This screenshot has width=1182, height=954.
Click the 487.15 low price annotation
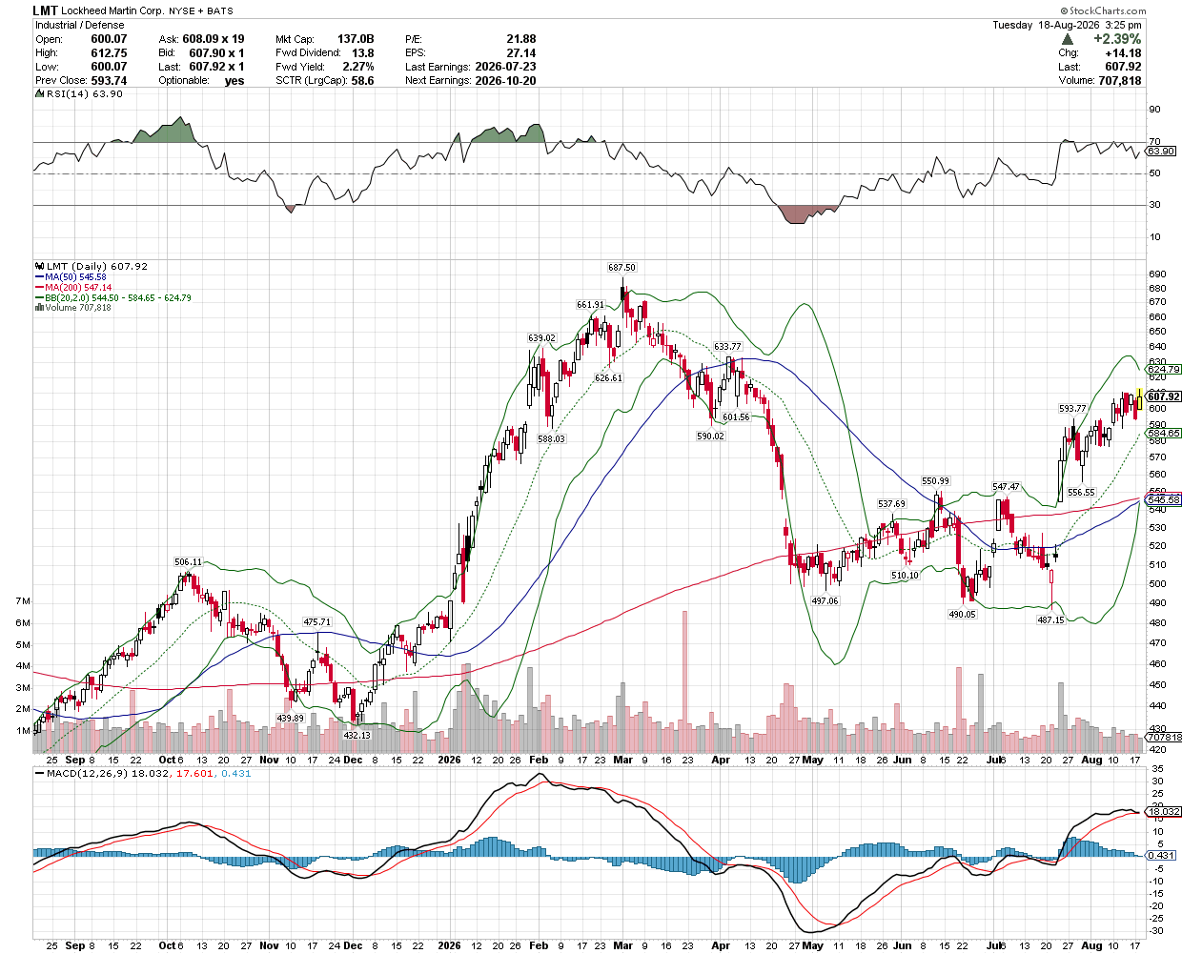point(1050,620)
